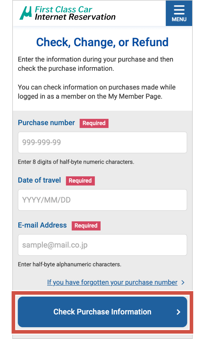This screenshot has width=205, height=339.
Task: Click the Date of travel label
Action: [x=39, y=180]
